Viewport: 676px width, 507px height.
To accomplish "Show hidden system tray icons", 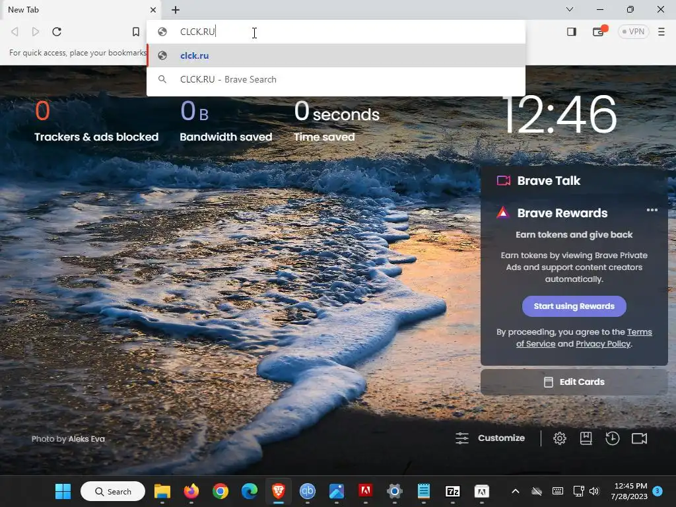I will 516,491.
